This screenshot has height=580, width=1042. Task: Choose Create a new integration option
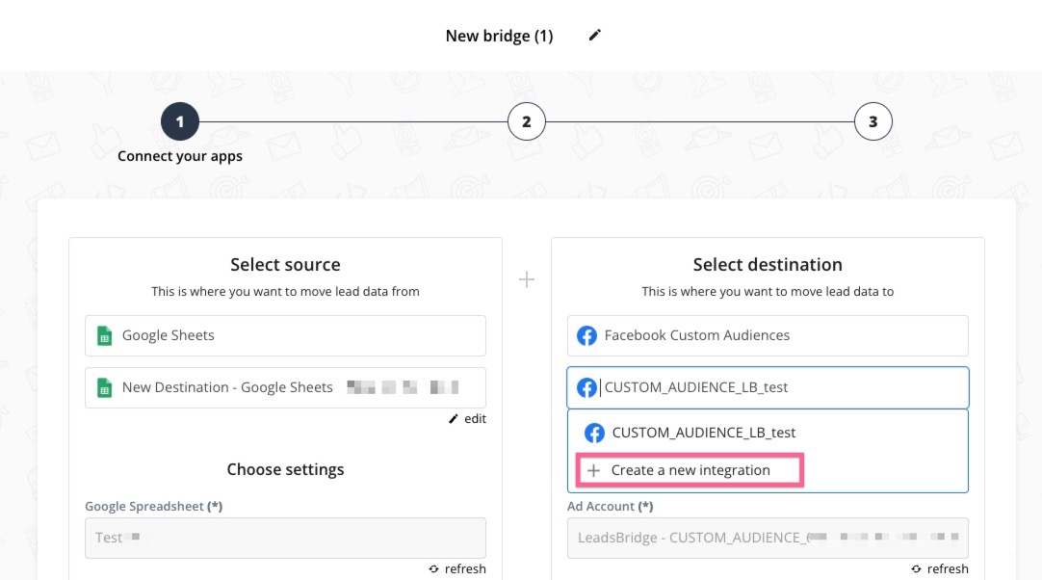click(x=690, y=470)
